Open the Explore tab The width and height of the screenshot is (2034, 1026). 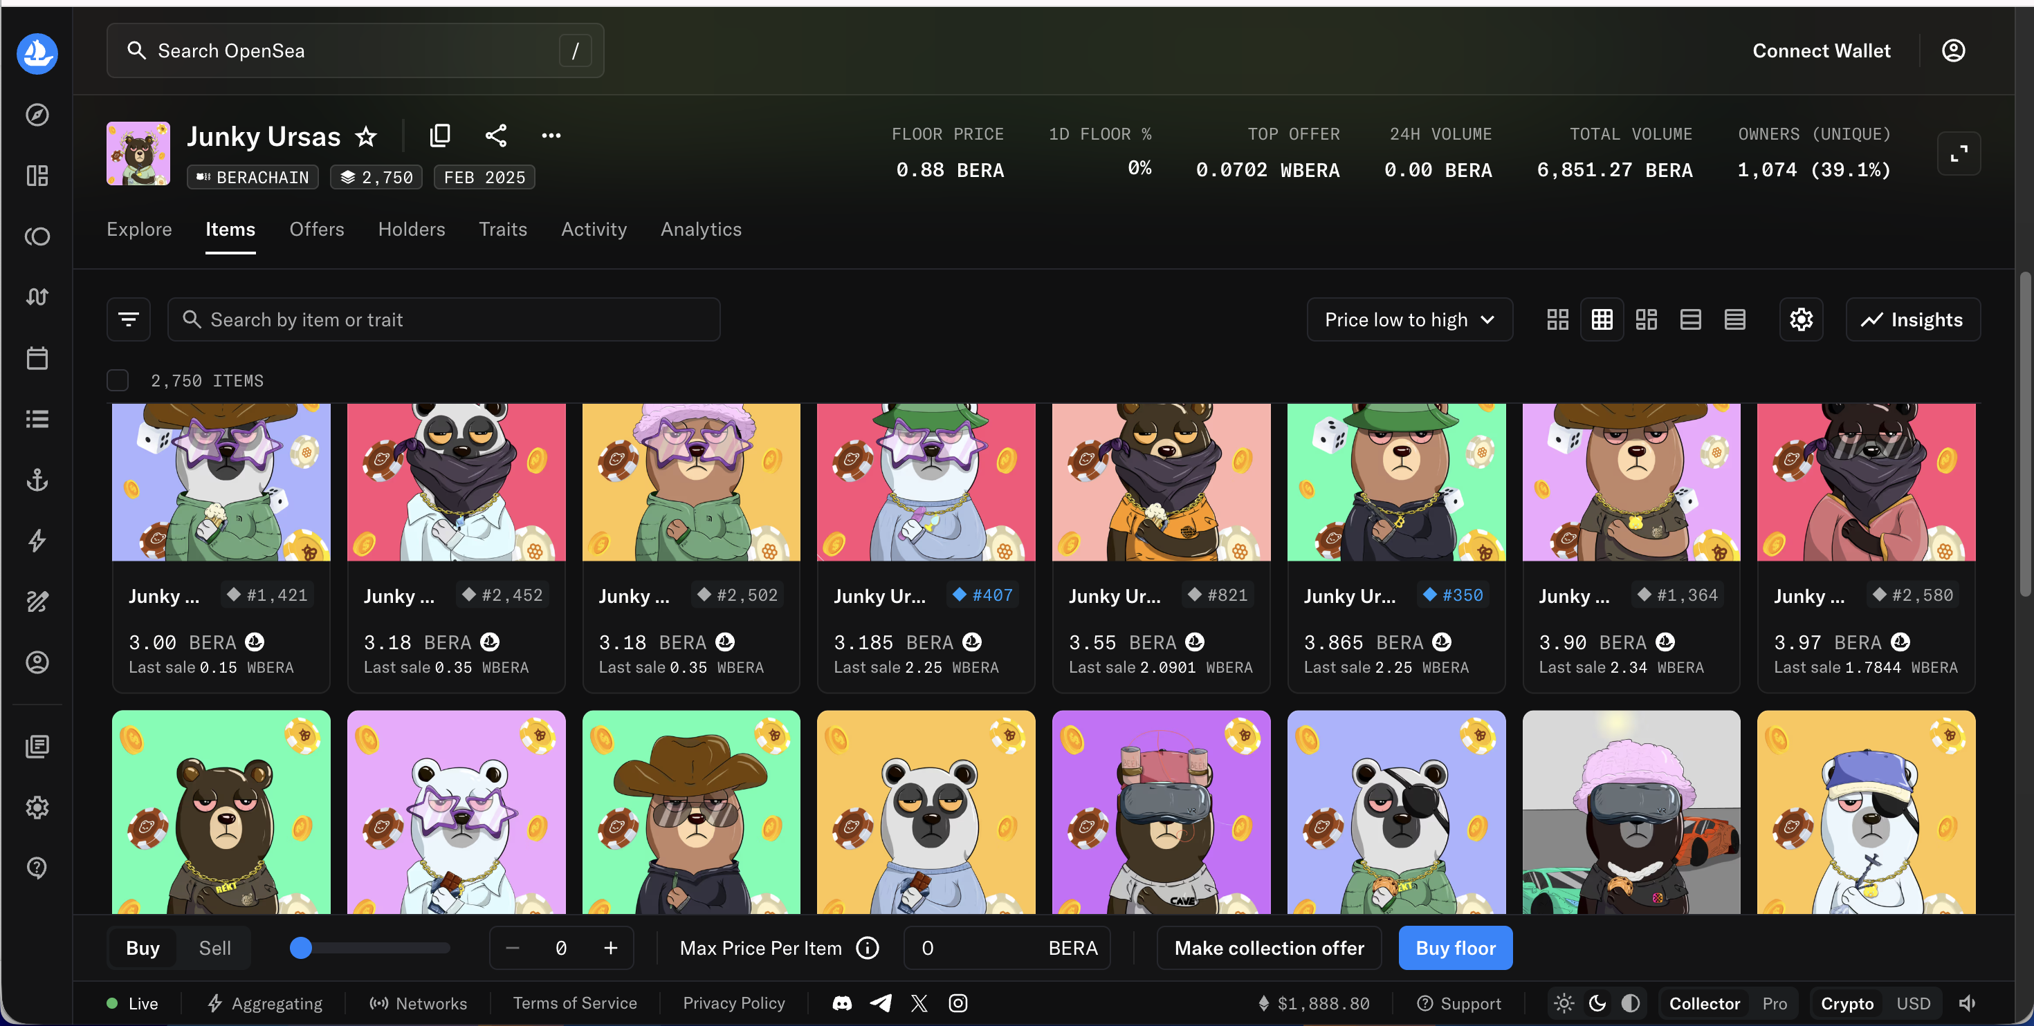click(x=139, y=229)
